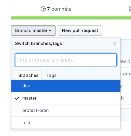Click the commits history clock icon

coord(43,9)
